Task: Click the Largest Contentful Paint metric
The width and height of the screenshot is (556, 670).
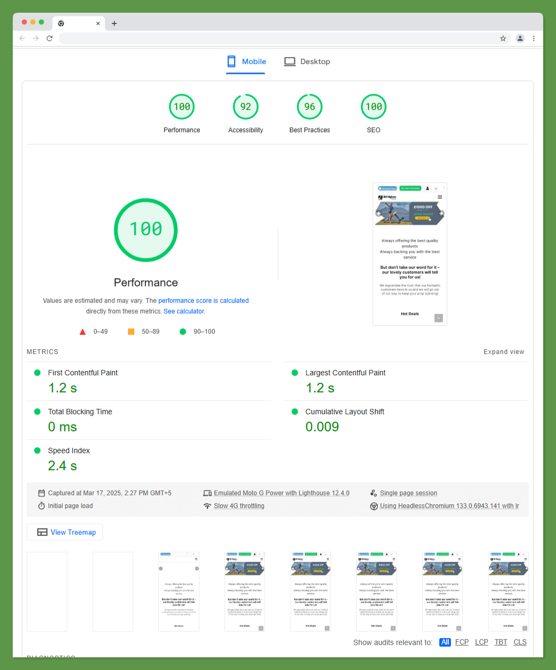Action: click(406, 382)
